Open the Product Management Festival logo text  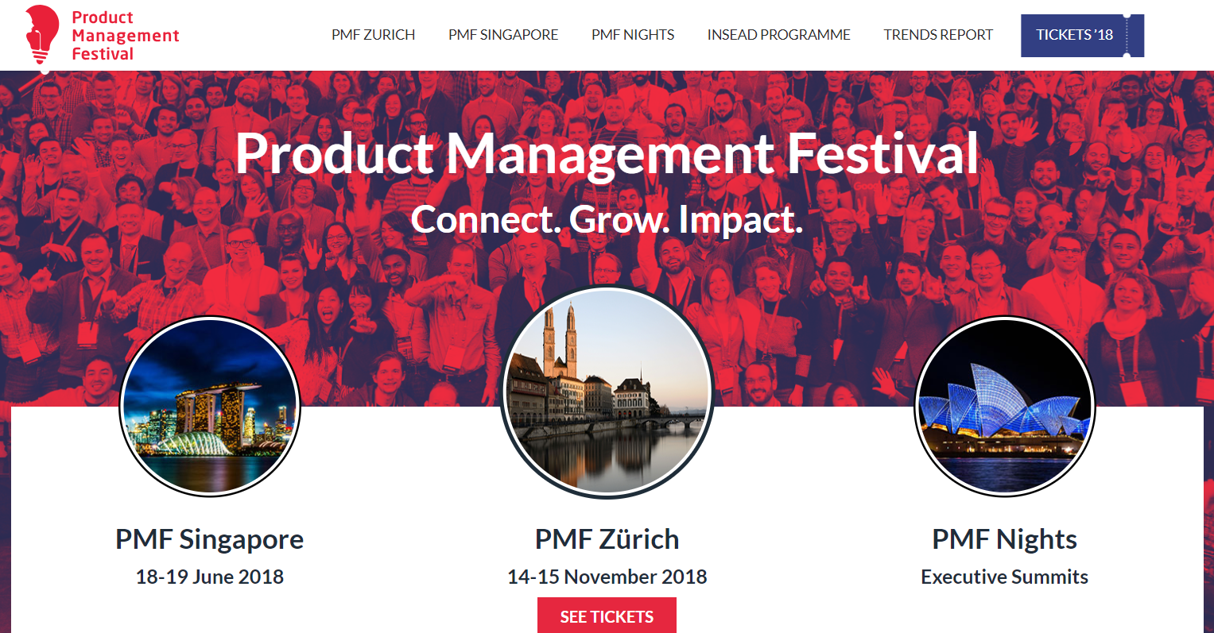pos(126,36)
